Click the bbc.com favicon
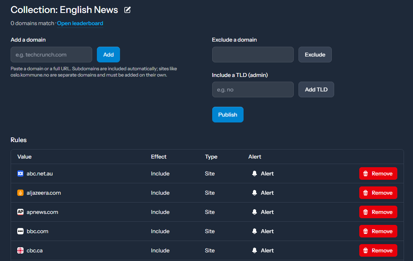This screenshot has width=413, height=261. pos(20,231)
